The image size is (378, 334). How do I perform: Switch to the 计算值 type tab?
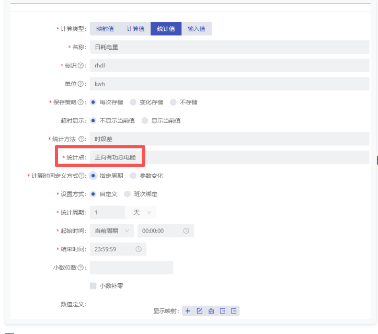tap(135, 29)
